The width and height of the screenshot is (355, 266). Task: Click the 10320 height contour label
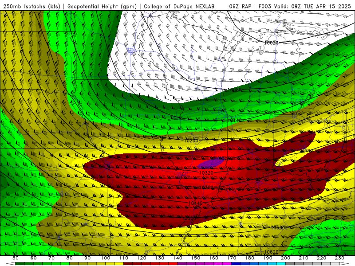pos(206,173)
